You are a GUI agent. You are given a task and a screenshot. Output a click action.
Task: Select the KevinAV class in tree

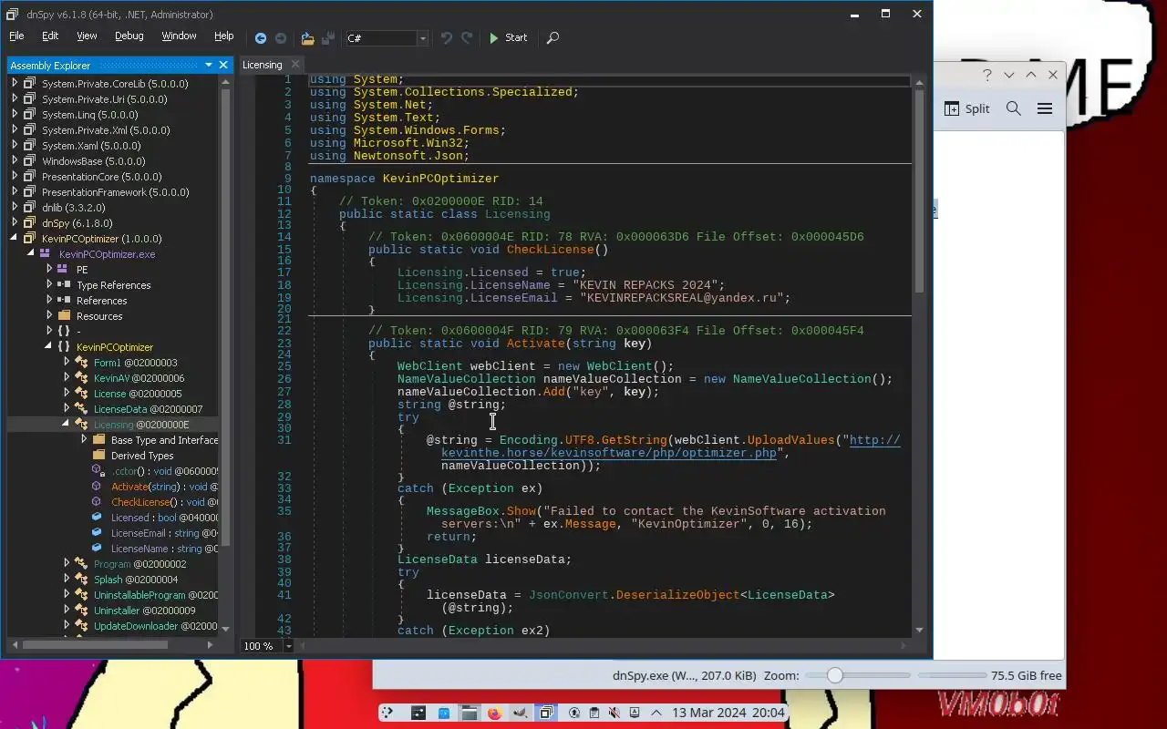[x=139, y=378]
